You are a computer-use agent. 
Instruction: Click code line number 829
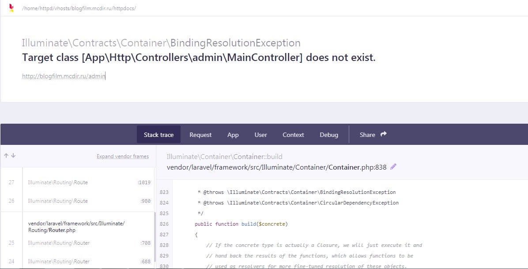tap(164, 255)
